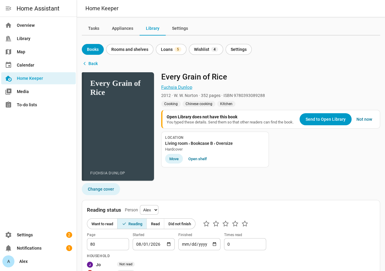Switch to the Appliances tab
Screen dimensions: 385x271
[x=122, y=28]
